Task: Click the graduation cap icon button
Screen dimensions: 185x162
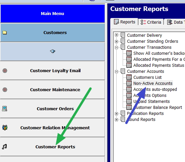Action: click(53, 51)
